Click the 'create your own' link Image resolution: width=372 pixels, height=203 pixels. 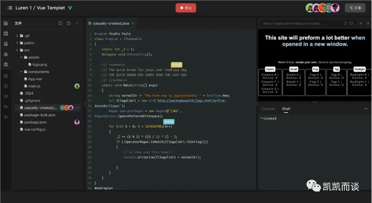click(x=306, y=62)
